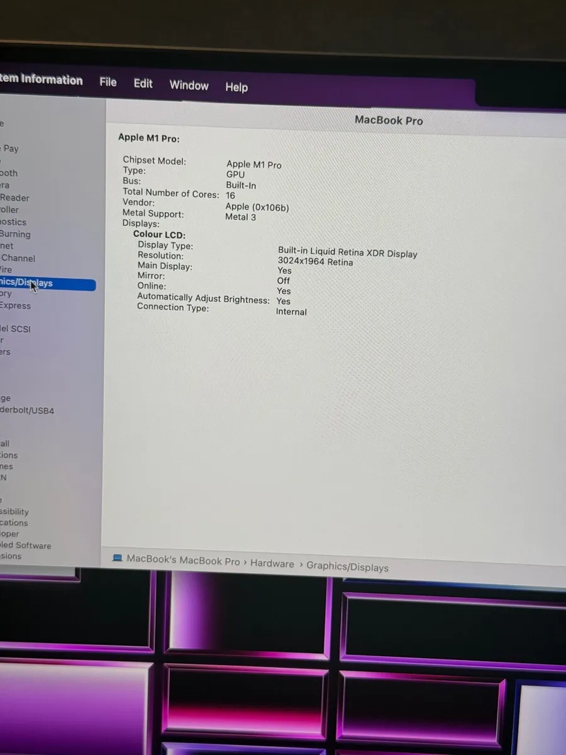Open the Help menu
566x755 pixels.
(236, 87)
